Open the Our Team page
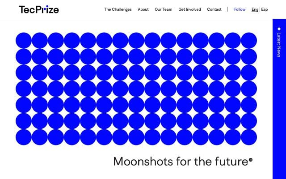Viewport: 286px width, 179px height. click(164, 9)
